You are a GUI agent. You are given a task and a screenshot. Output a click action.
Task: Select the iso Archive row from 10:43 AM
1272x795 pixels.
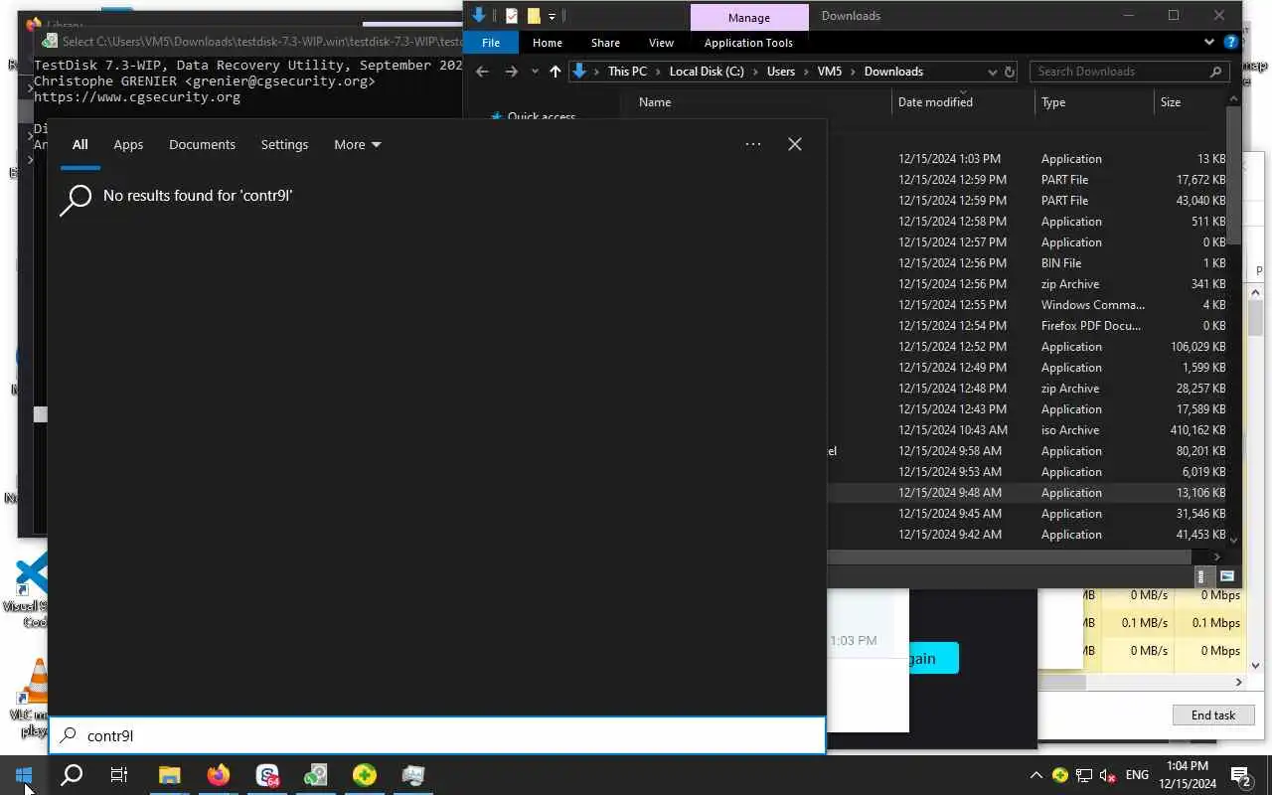click(1029, 430)
